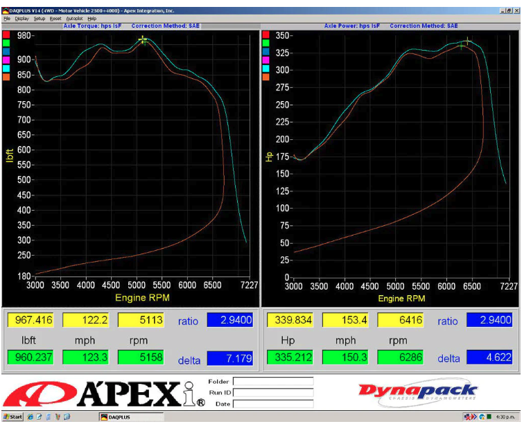522x424 pixels.
Task: Click blue run swatch on torque graph
Action: point(6,51)
